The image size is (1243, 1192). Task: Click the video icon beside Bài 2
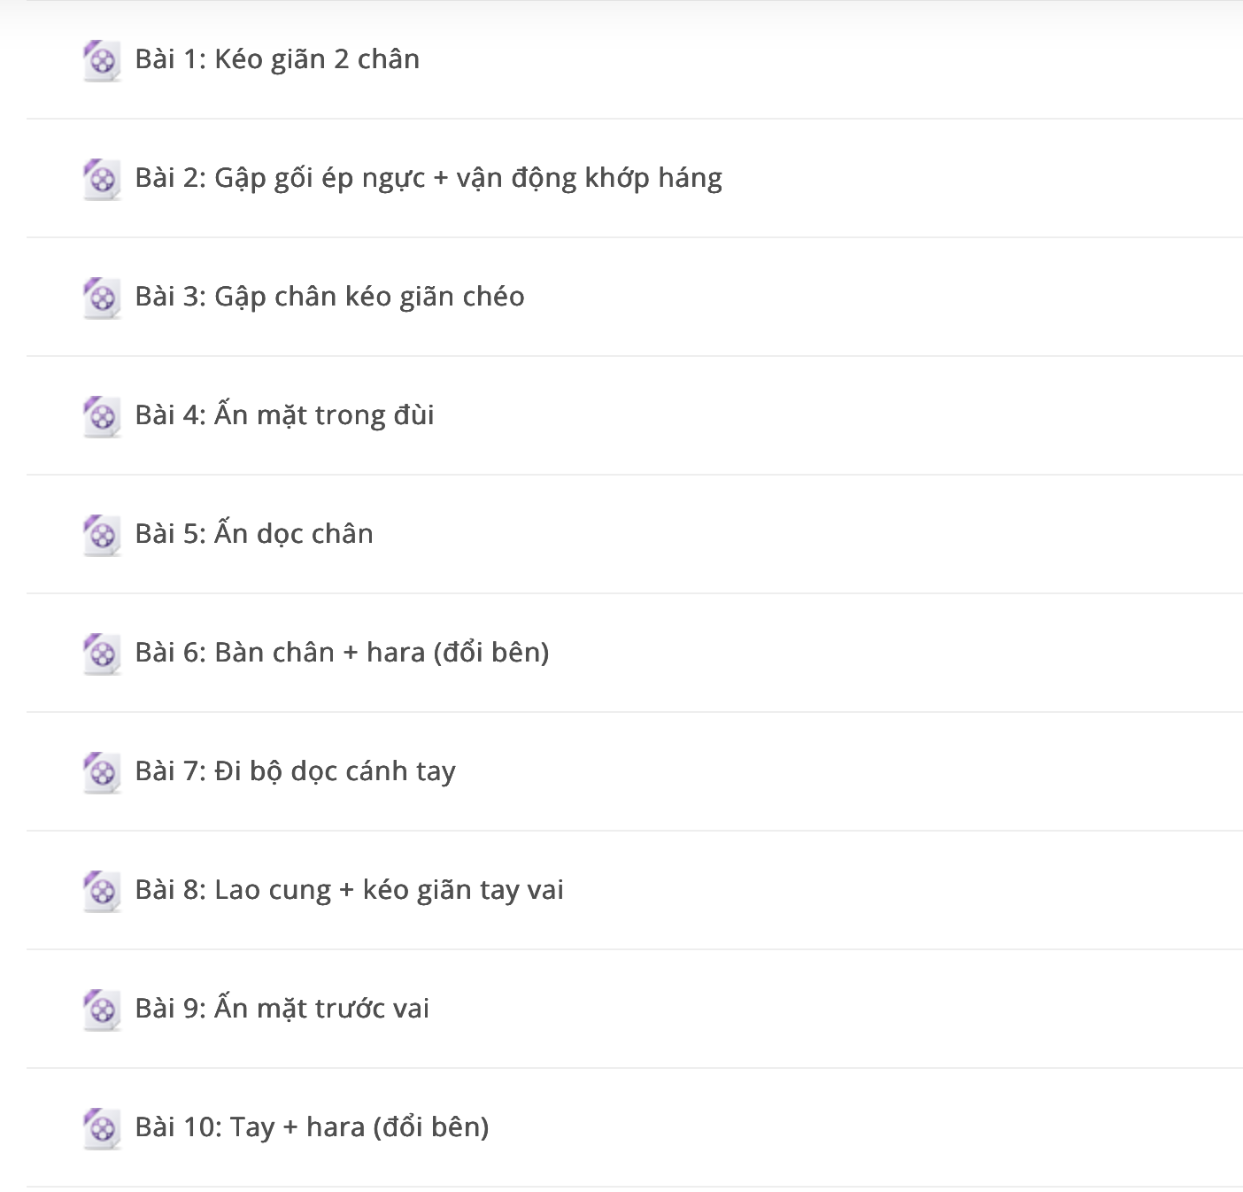(102, 180)
